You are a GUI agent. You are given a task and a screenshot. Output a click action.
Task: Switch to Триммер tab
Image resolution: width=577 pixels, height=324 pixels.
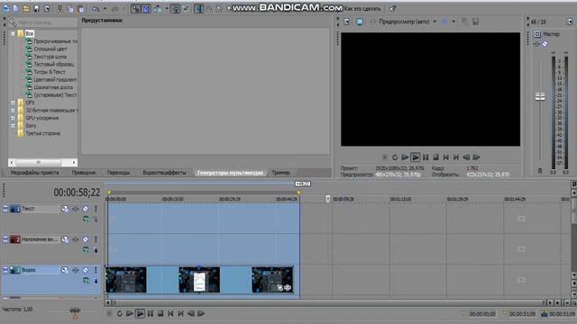(x=280, y=173)
